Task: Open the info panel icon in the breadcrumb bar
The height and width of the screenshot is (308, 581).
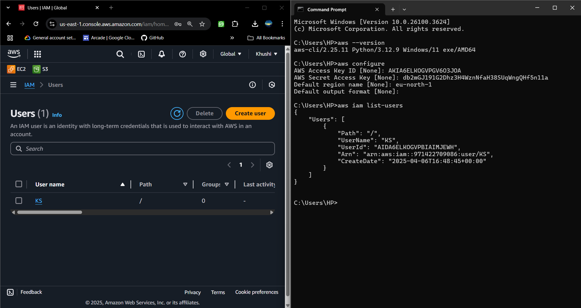Action: [253, 85]
